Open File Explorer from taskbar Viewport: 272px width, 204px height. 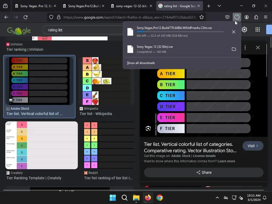pyautogui.click(x=136, y=198)
